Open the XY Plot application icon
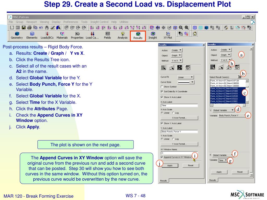The width and height of the screenshot is (267, 200). (168, 35)
